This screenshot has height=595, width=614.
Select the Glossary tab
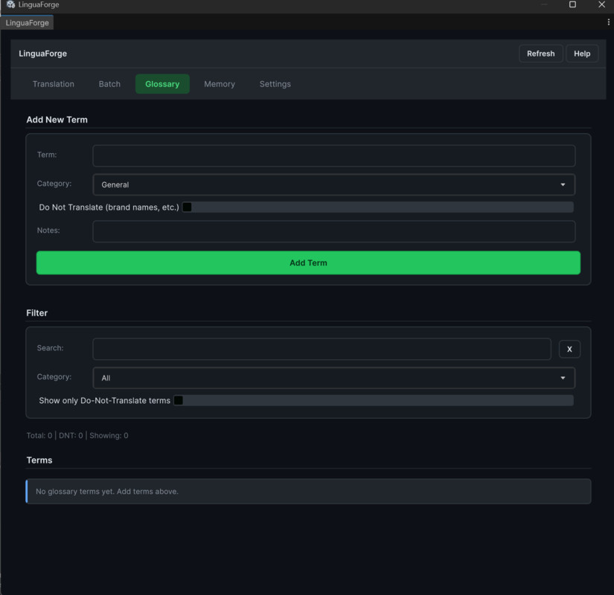(x=162, y=84)
